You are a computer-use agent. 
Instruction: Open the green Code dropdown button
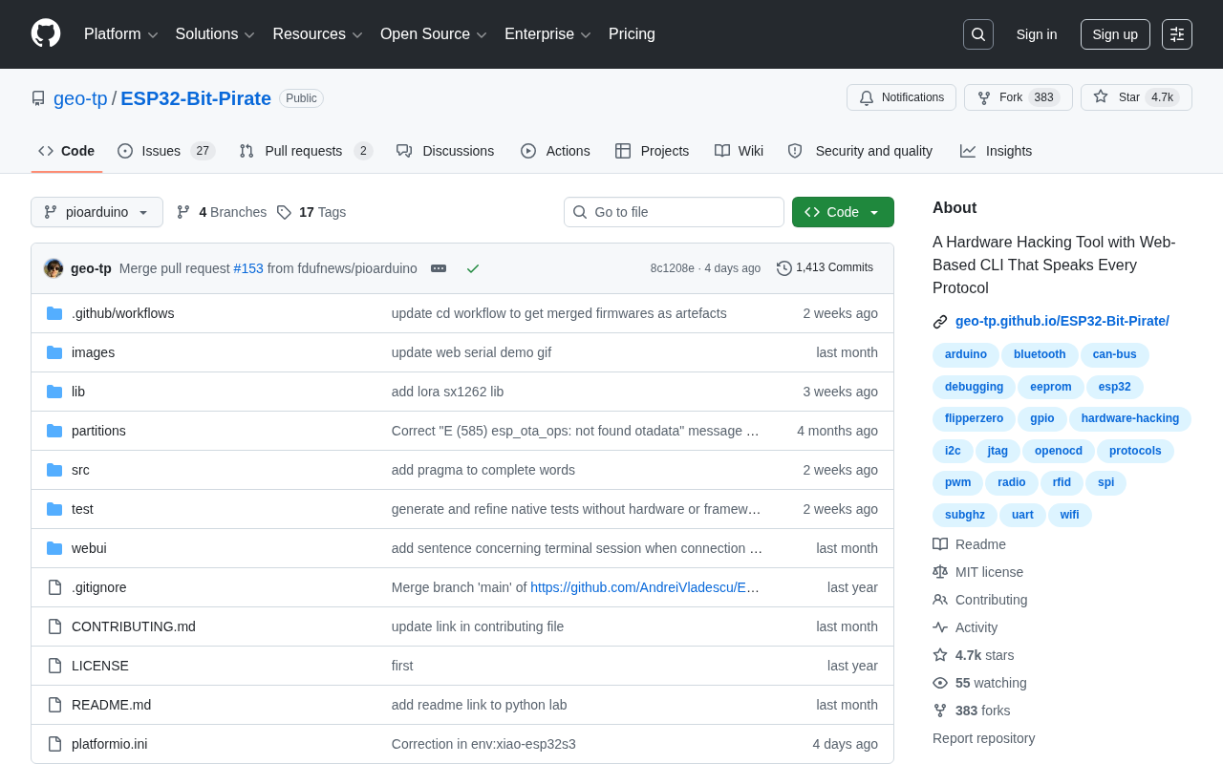843,212
